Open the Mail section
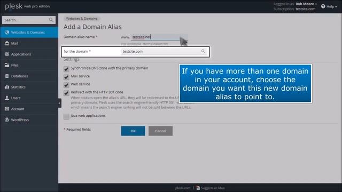342x192 pixels. point(29,43)
